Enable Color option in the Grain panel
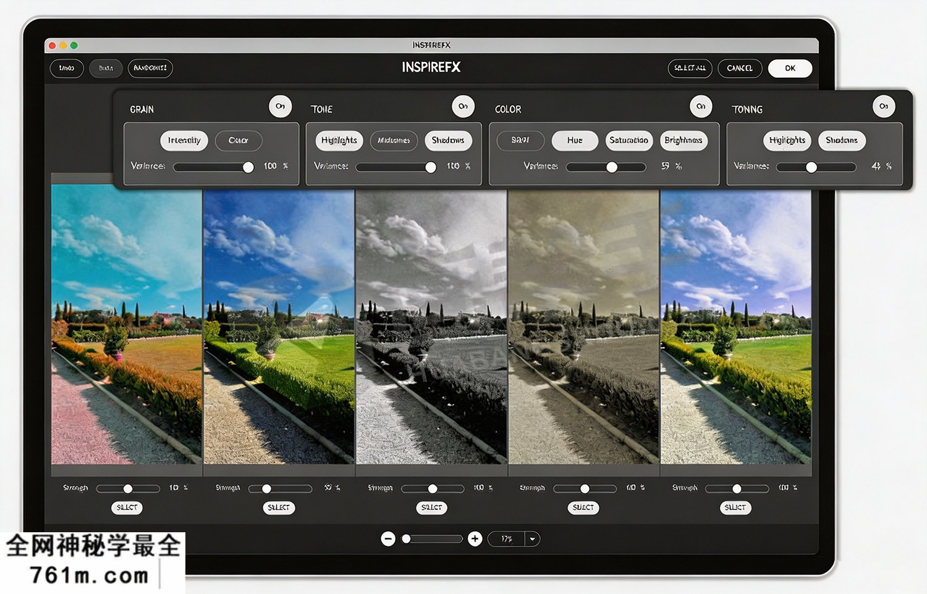The height and width of the screenshot is (594, 927). (x=239, y=141)
